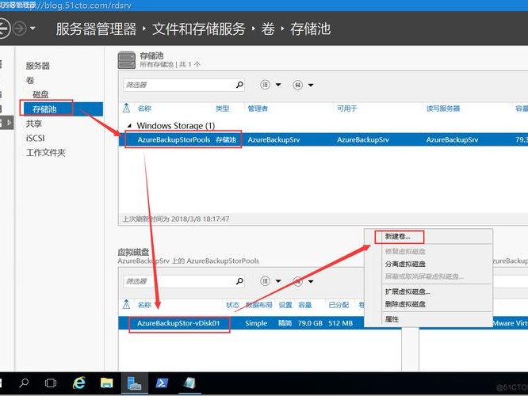Select 磁盘 in the left sidebar

(x=40, y=94)
